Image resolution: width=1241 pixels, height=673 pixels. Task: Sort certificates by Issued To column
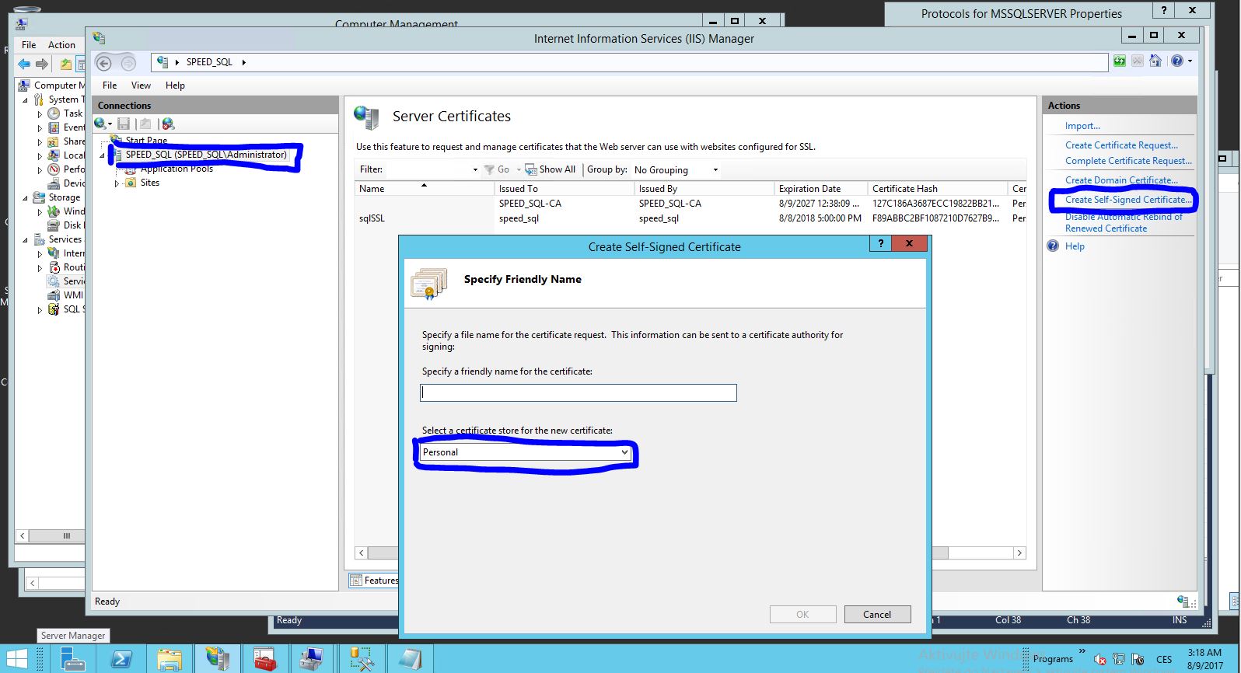[x=564, y=189]
